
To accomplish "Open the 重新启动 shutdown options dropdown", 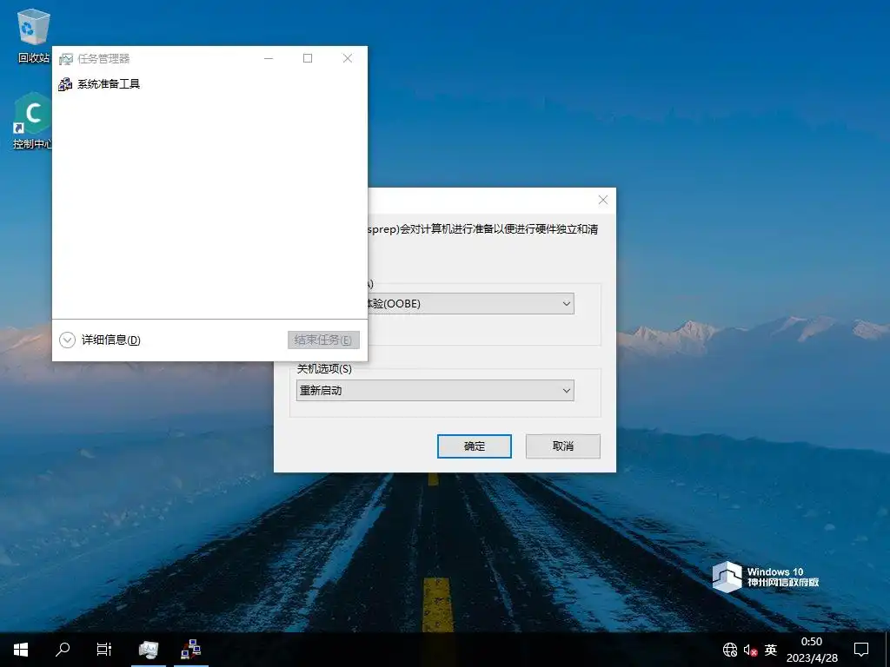I will point(435,390).
